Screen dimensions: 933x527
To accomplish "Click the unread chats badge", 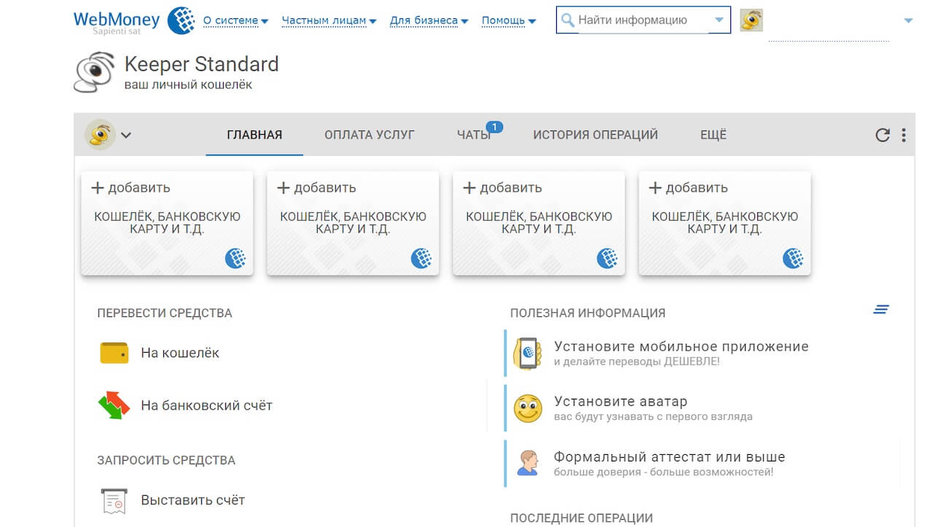I will coord(494,128).
